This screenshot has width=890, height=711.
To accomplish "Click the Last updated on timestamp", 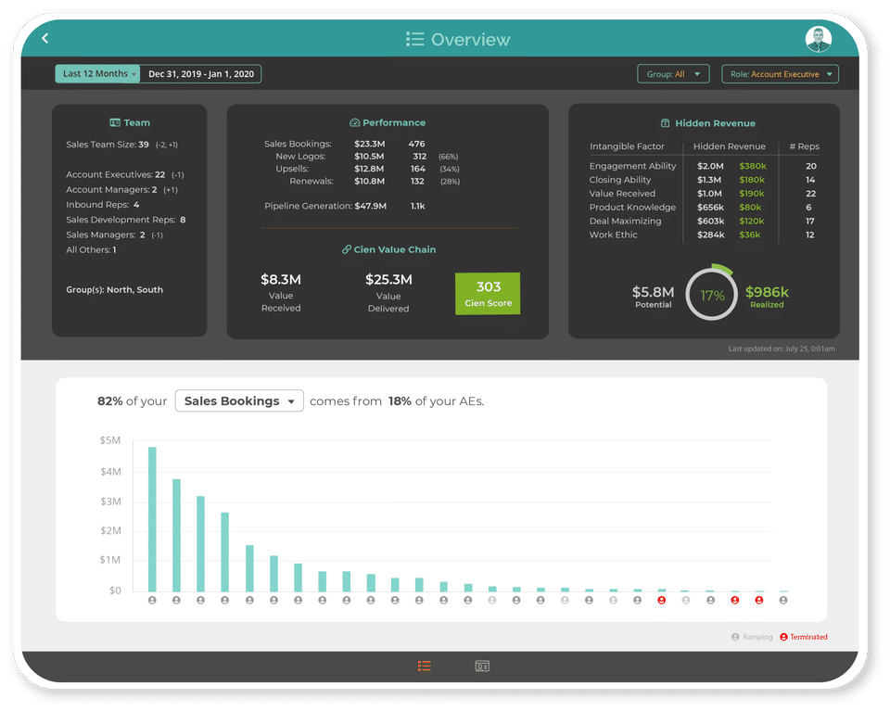I will (x=782, y=349).
